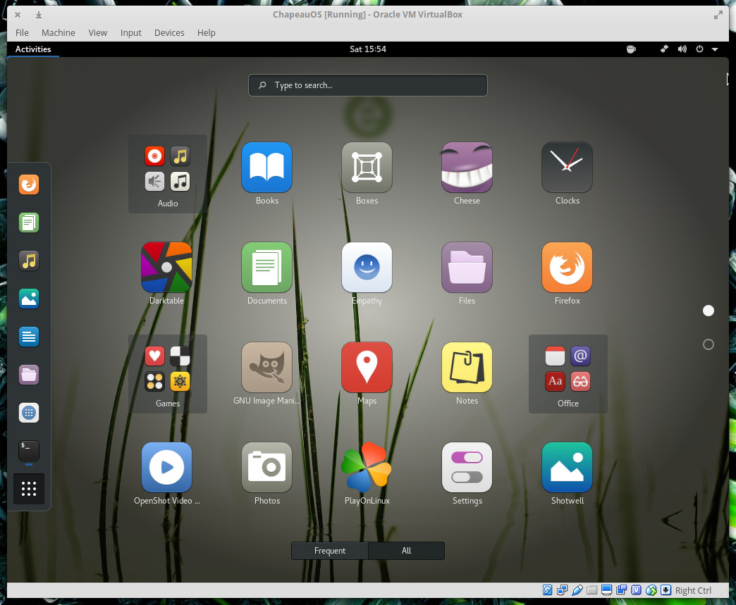Screen dimensions: 736x605
Task: Expand the Office app folder
Action: click(x=568, y=374)
